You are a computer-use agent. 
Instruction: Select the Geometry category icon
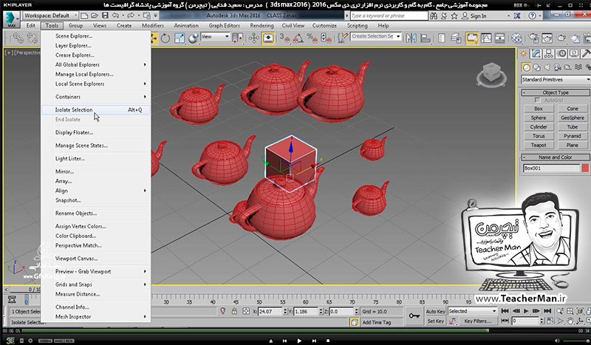click(526, 67)
